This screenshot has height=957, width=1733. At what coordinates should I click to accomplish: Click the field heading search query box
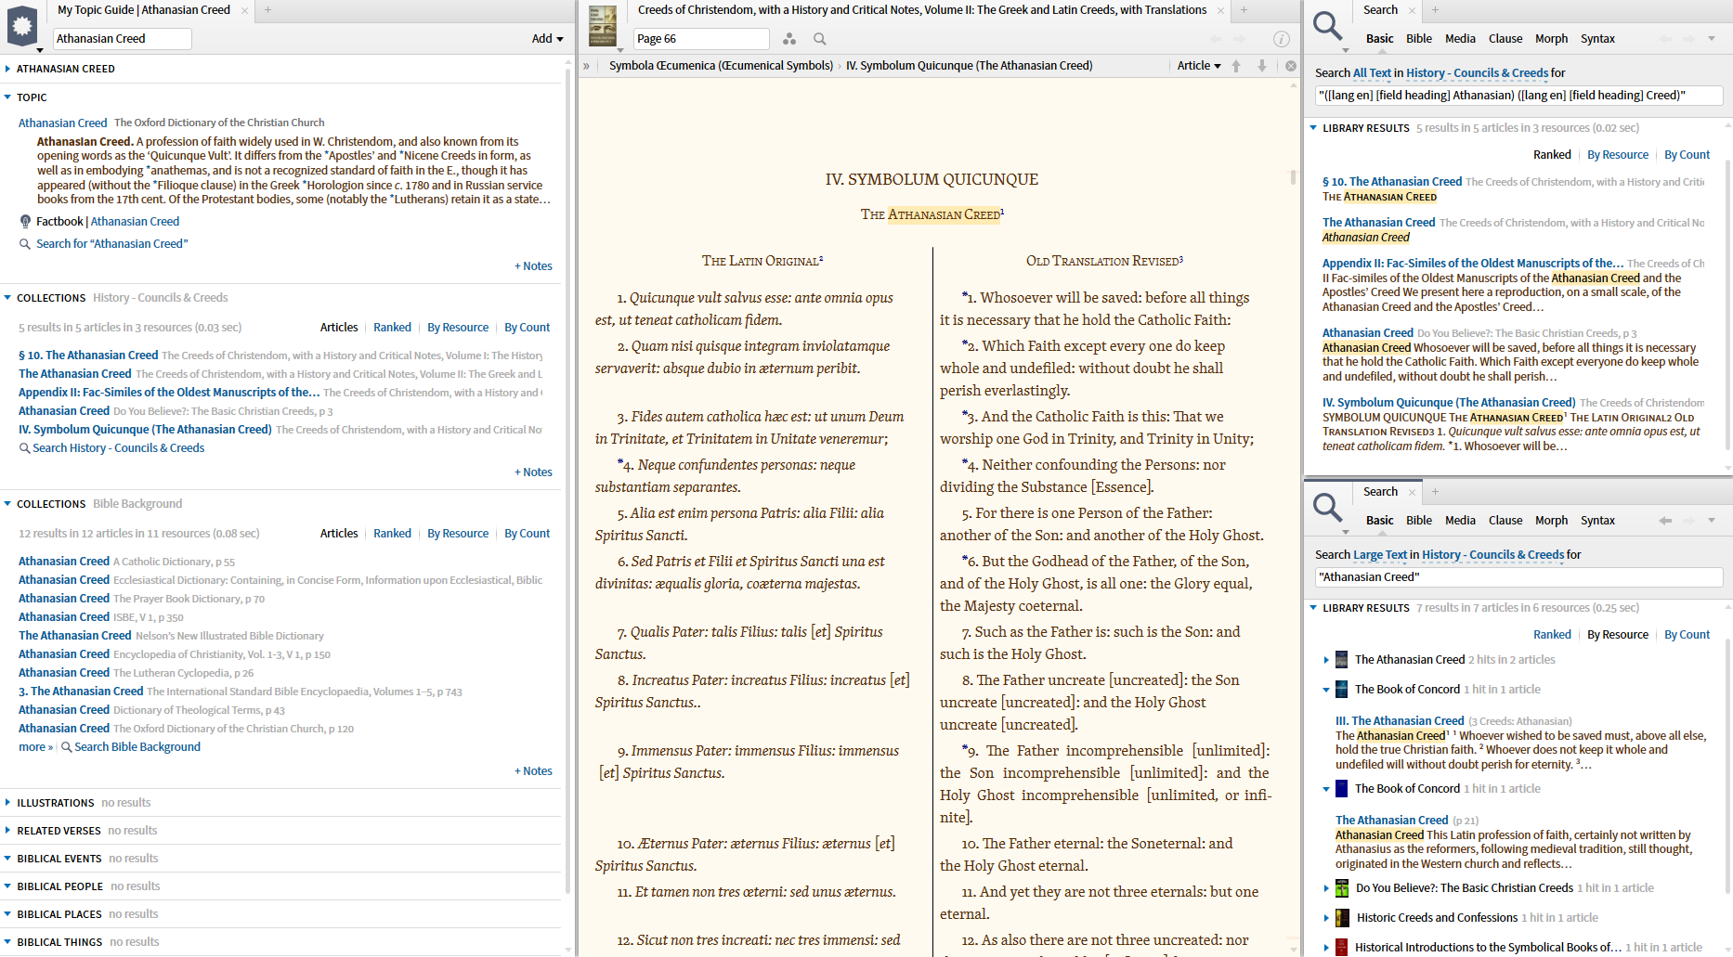[x=1519, y=96]
